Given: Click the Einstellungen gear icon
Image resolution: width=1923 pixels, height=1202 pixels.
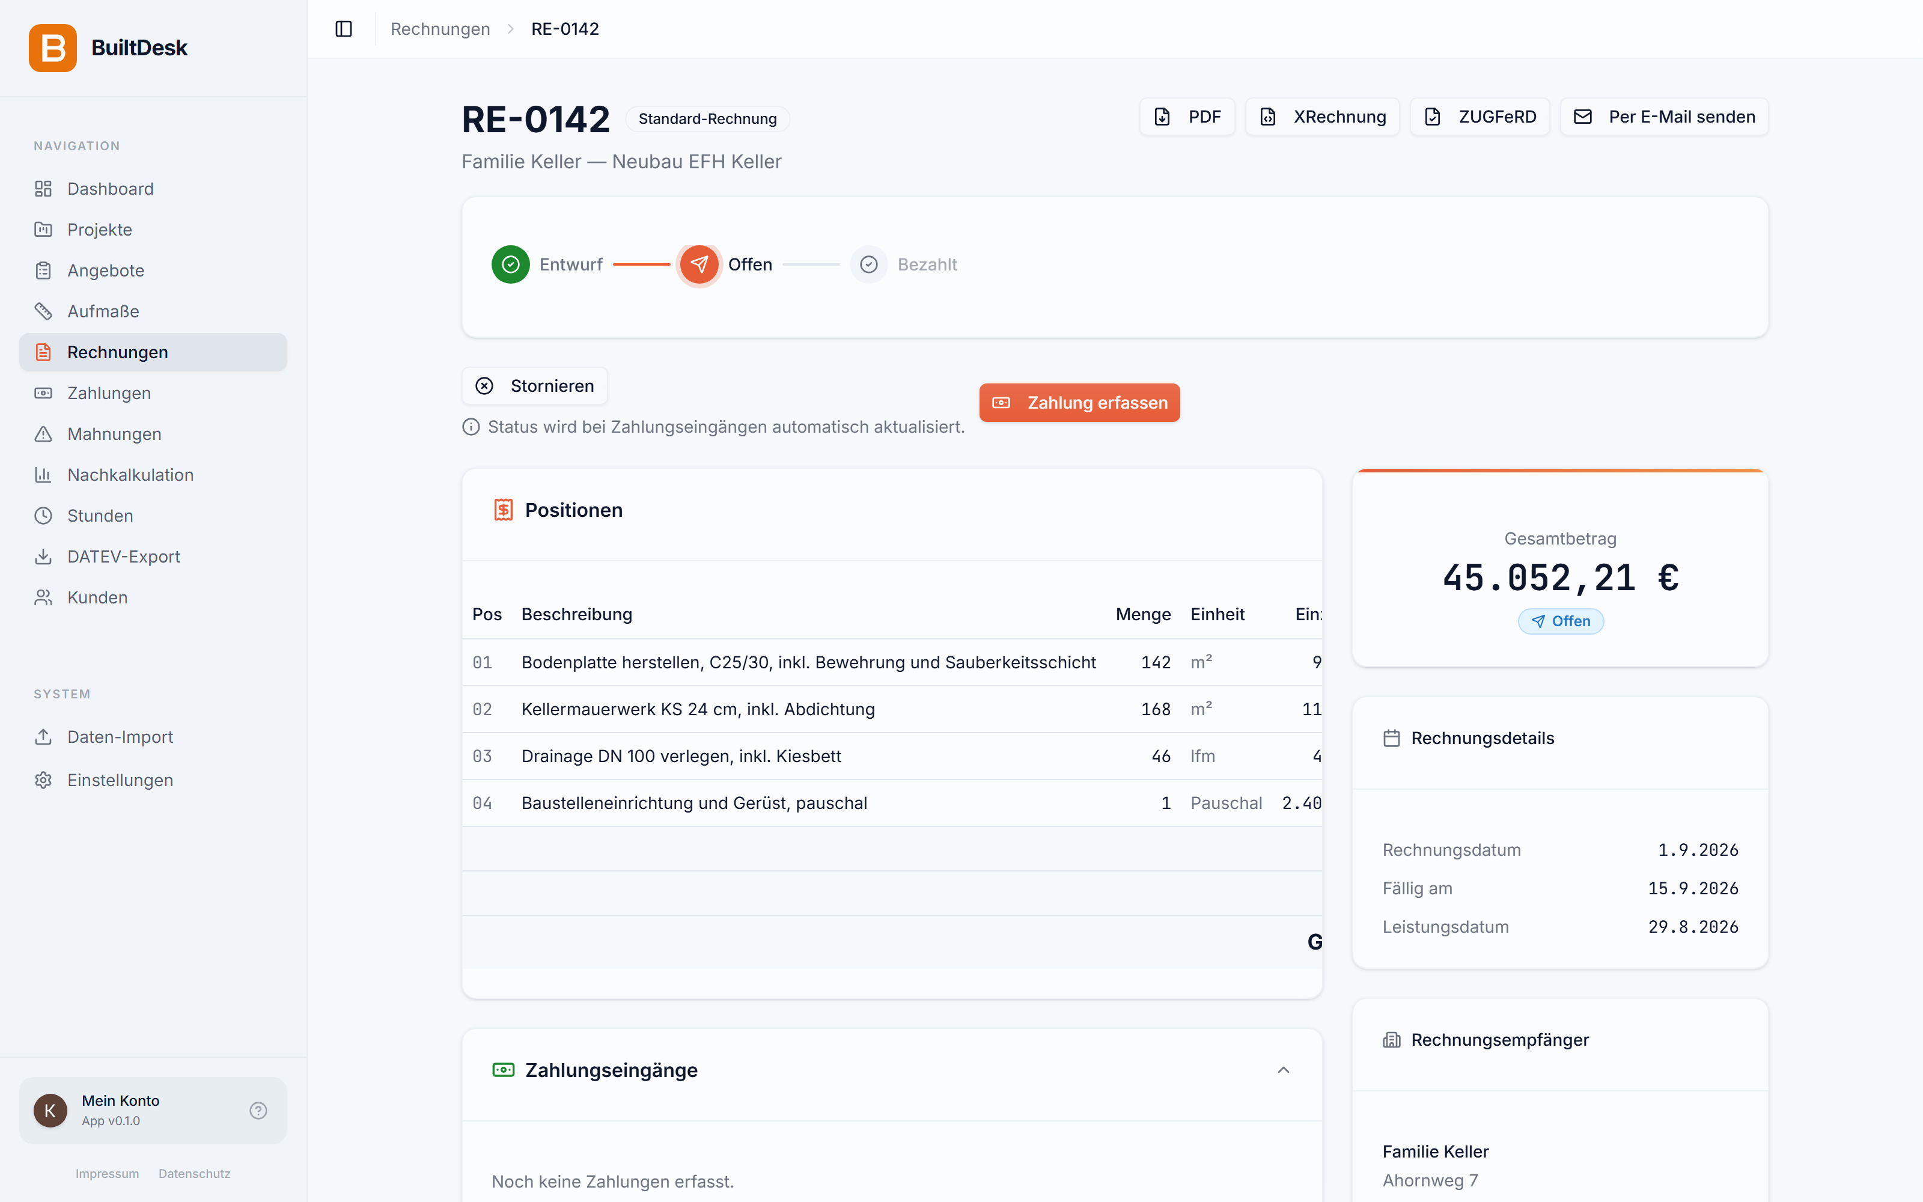Looking at the screenshot, I should click(44, 780).
